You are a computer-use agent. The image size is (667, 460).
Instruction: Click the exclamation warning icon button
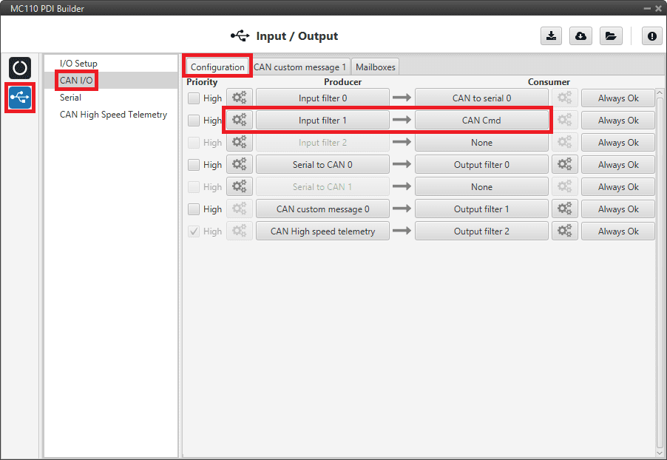[651, 36]
